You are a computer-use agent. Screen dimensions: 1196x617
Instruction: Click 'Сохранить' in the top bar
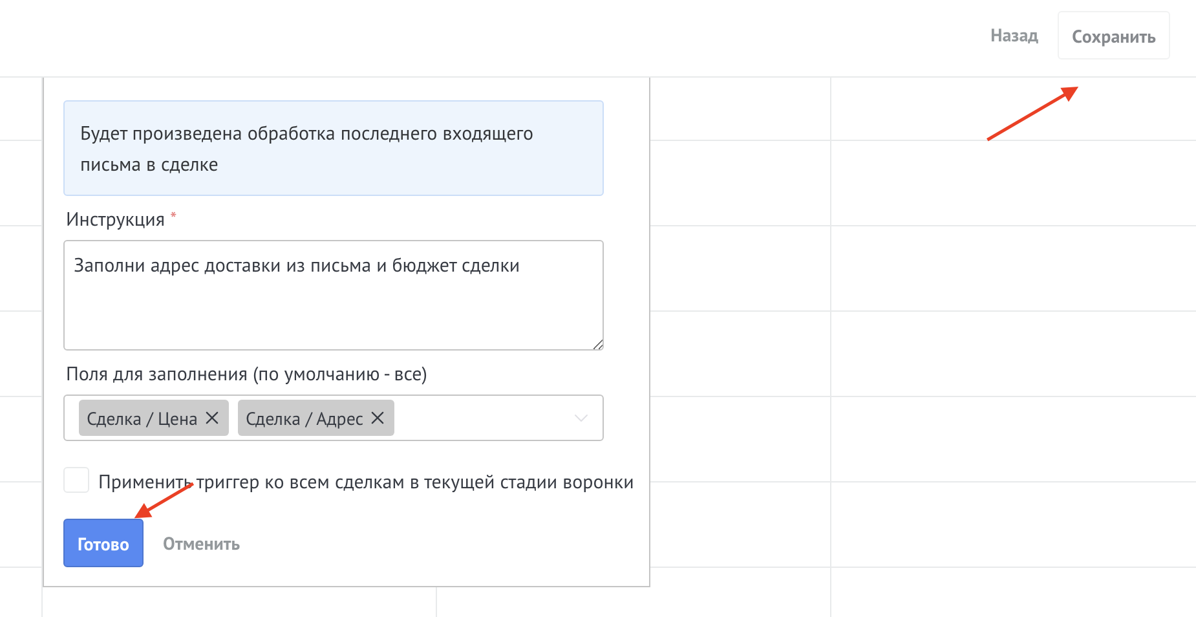click(x=1113, y=36)
